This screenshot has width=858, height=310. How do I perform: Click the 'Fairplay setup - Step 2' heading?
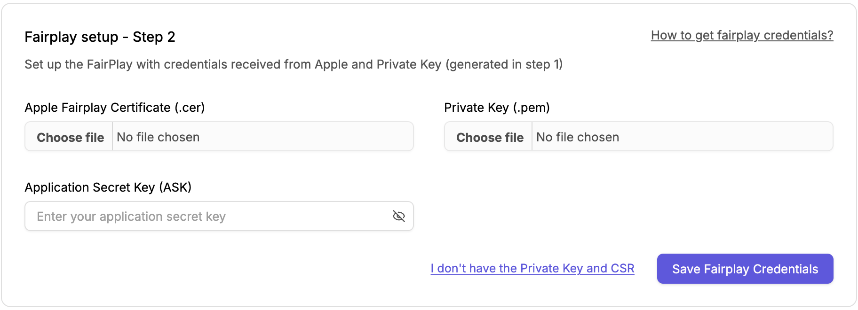100,37
